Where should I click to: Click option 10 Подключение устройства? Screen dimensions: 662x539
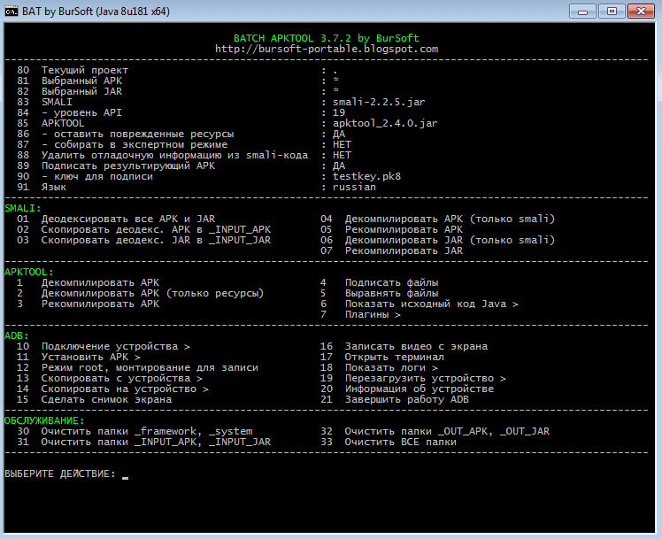(104, 347)
